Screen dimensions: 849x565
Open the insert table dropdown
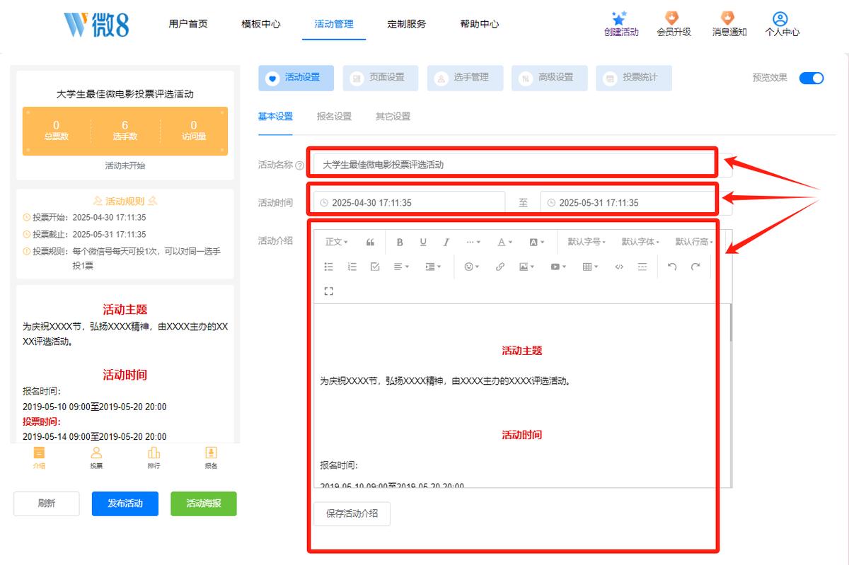[590, 267]
